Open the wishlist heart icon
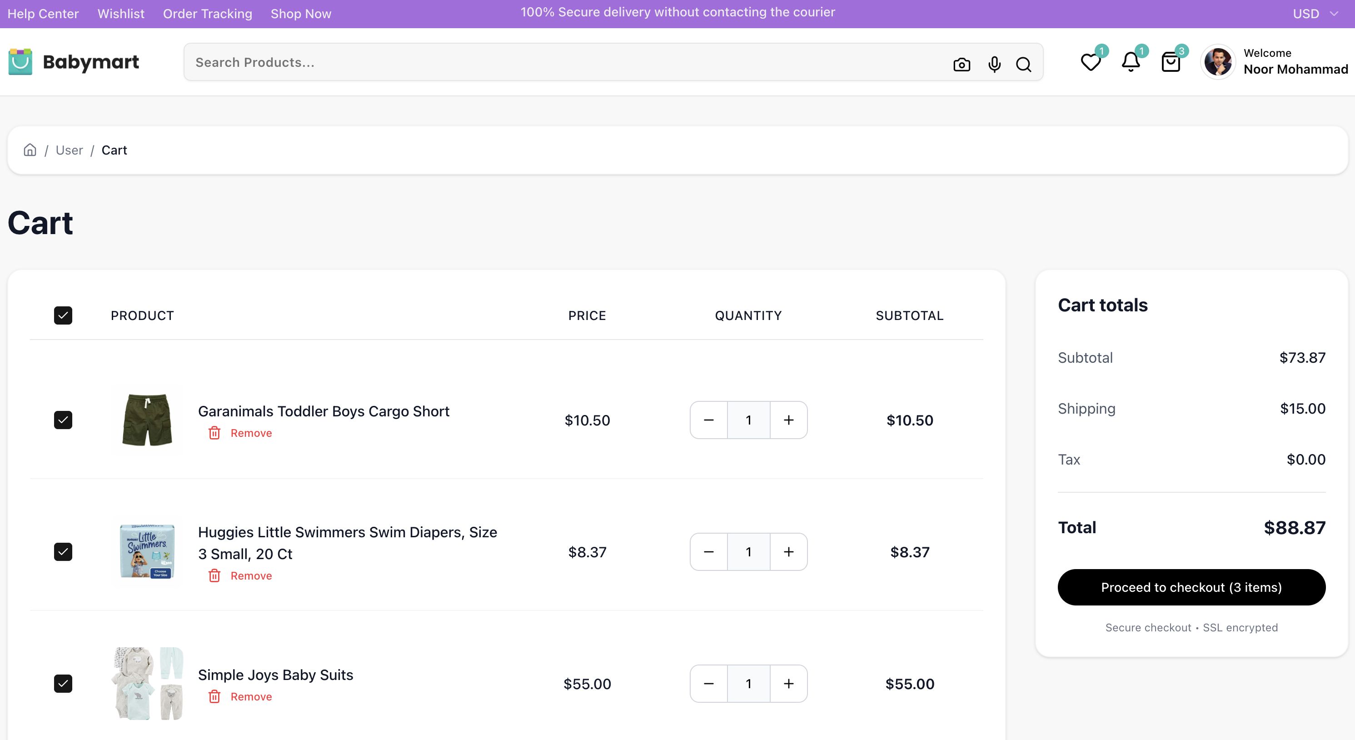 tap(1090, 62)
